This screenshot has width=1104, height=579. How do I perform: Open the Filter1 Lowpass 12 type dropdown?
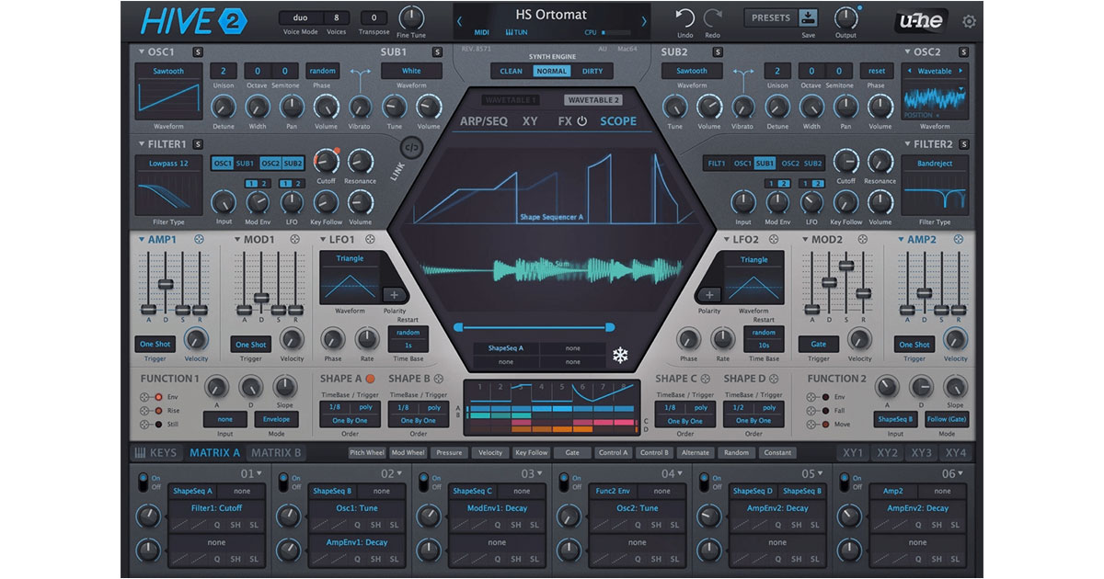(x=168, y=163)
